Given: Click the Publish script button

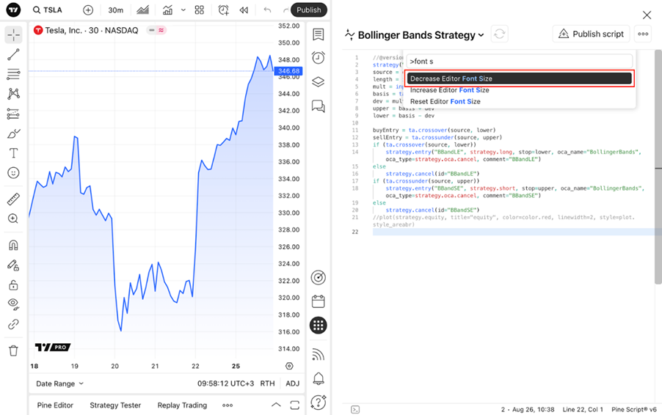Looking at the screenshot, I should (x=591, y=34).
